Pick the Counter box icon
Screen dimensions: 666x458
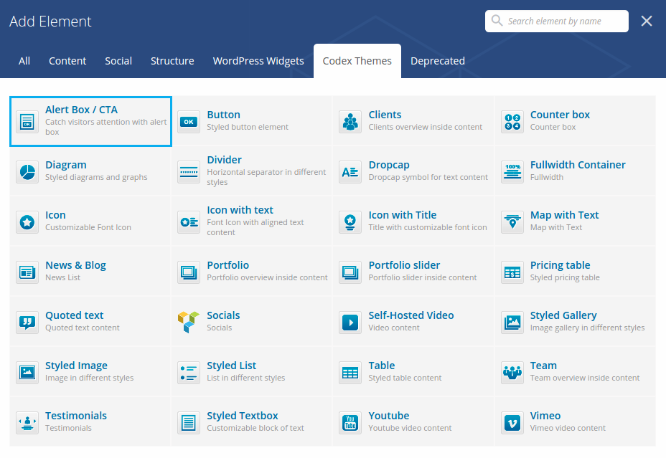512,122
